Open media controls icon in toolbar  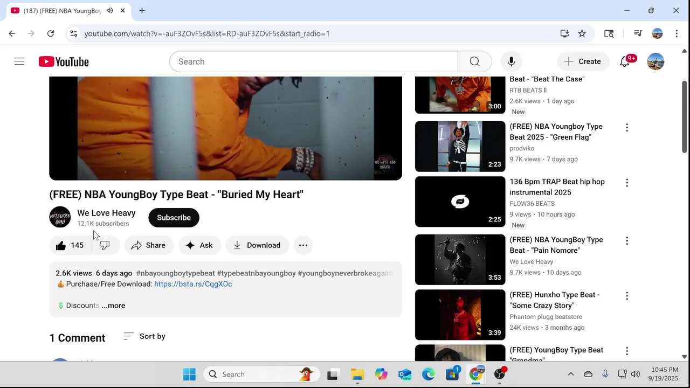click(x=638, y=33)
